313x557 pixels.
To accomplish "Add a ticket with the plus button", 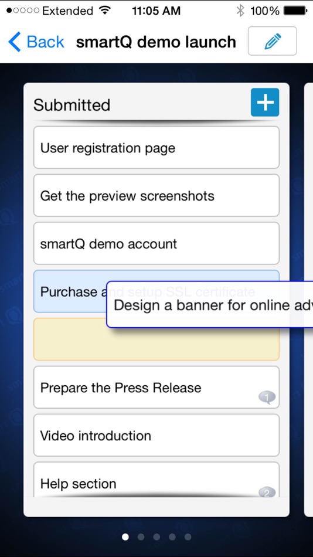I will click(x=265, y=102).
